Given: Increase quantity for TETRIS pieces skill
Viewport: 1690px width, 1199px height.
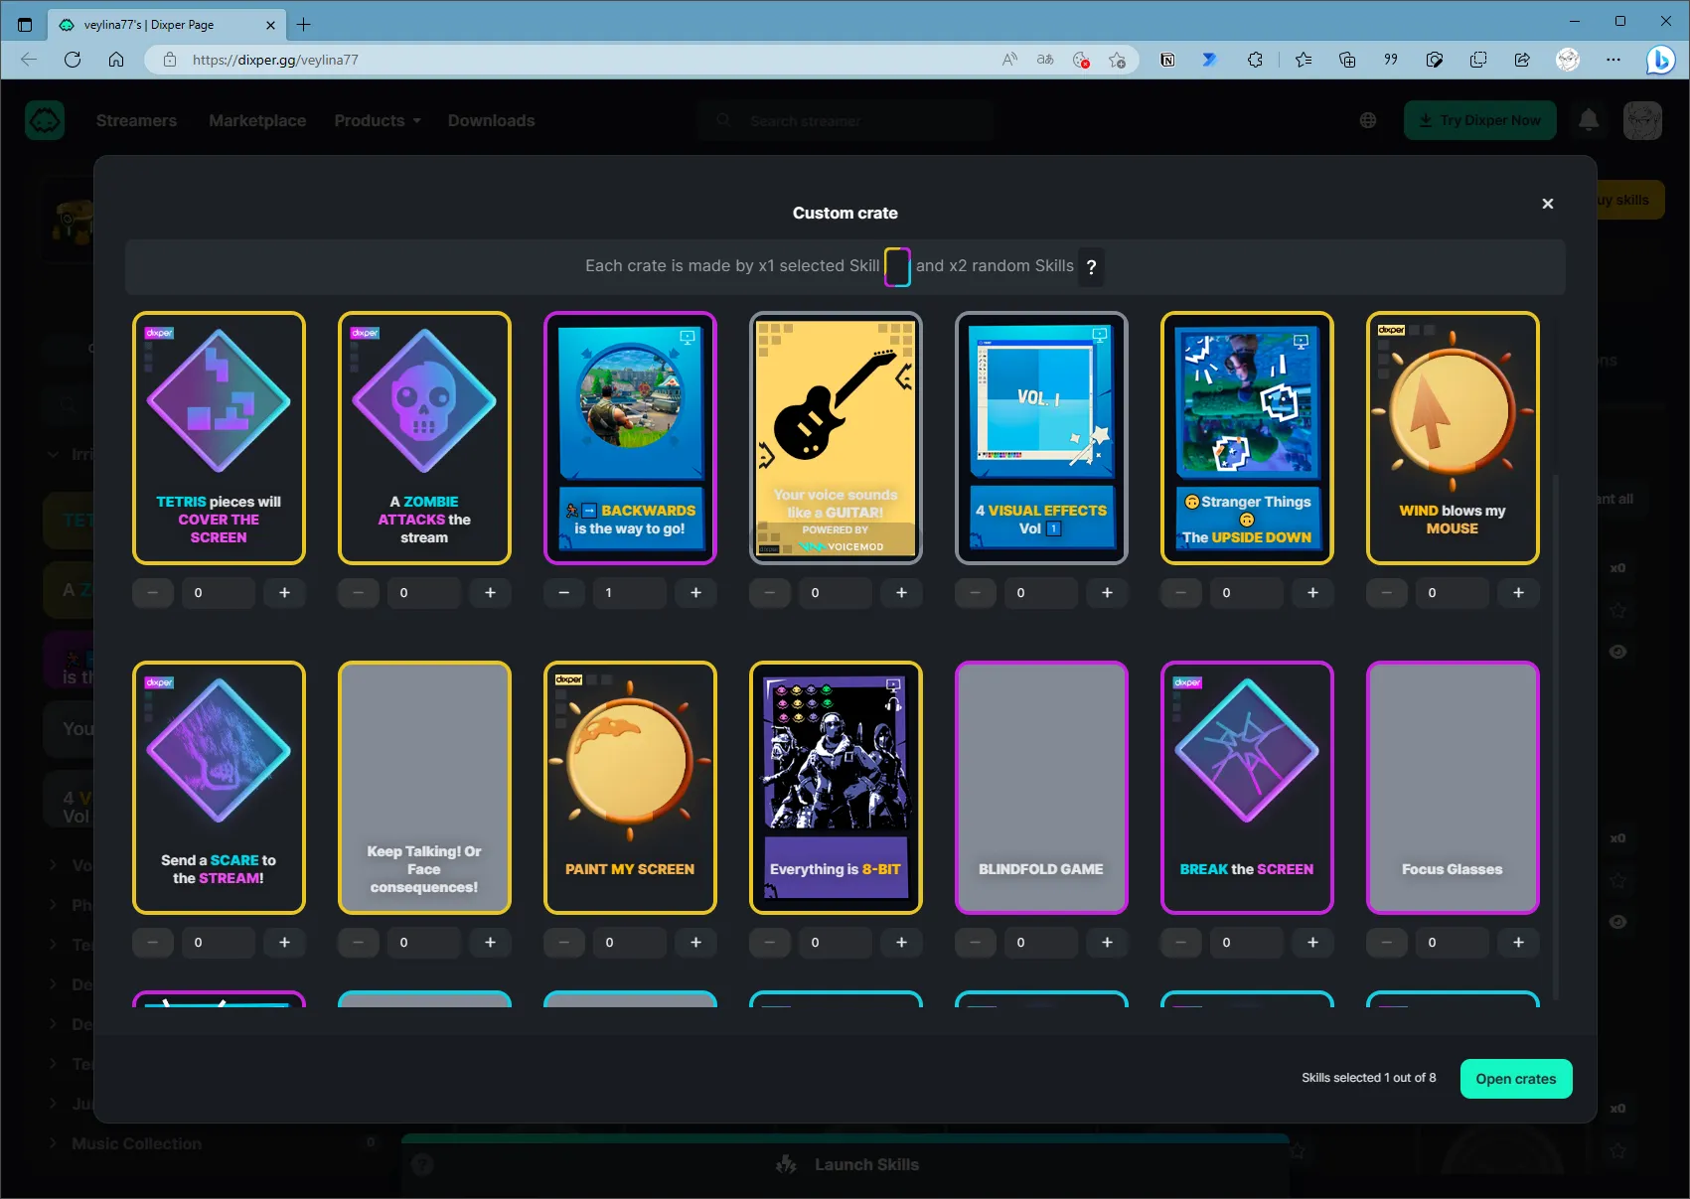Looking at the screenshot, I should (284, 593).
